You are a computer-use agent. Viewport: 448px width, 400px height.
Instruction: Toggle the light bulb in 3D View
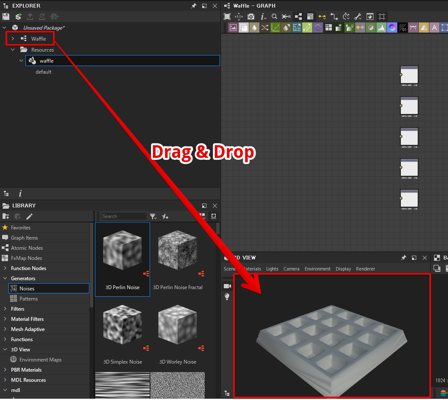point(227,297)
